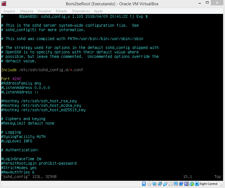
Task: Click the VirtualBox icon in title bar
Action: 4,4
